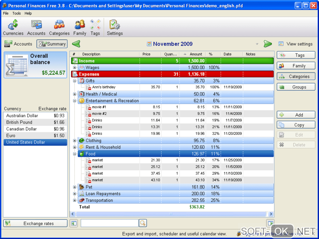Click the Add button
This screenshot has width=319, height=239.
pyautogui.click(x=296, y=115)
